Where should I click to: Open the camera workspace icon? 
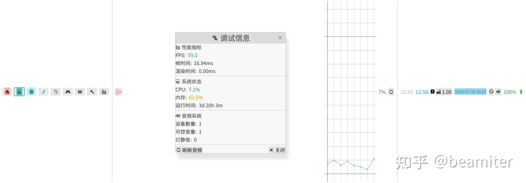pyautogui.click(x=80, y=92)
